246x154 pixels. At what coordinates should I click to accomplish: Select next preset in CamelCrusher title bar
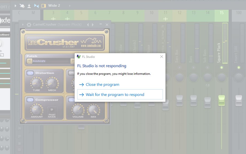click(x=93, y=25)
